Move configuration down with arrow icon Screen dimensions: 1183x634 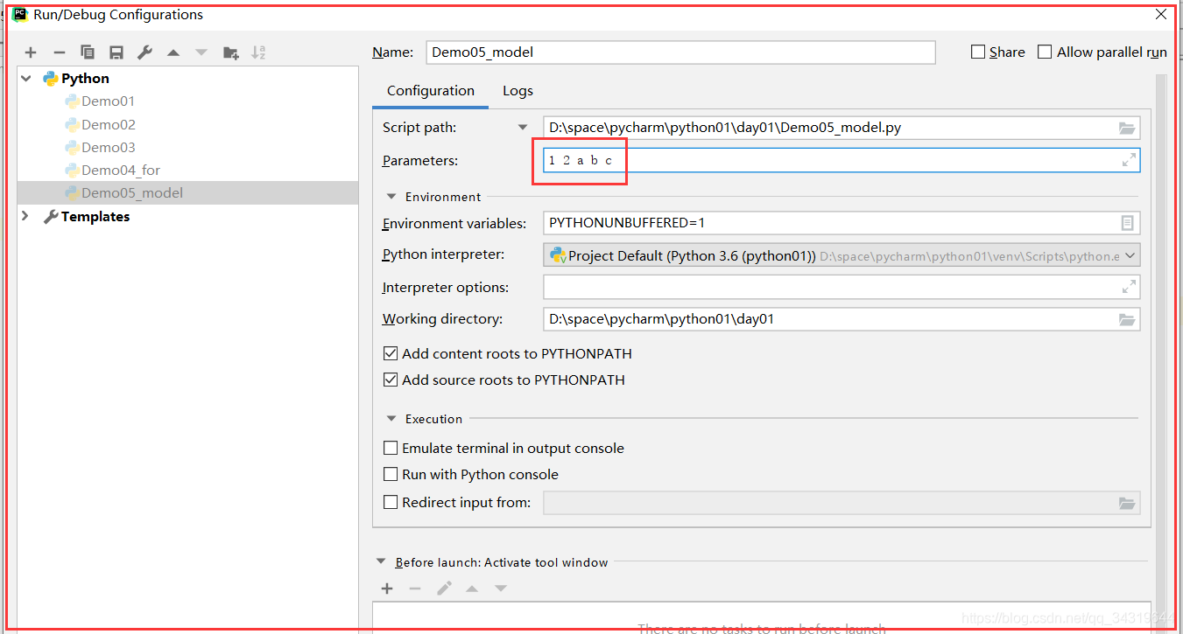click(201, 52)
